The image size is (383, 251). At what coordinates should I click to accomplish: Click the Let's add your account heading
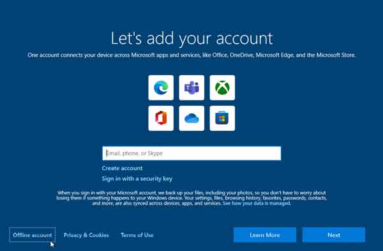point(191,38)
